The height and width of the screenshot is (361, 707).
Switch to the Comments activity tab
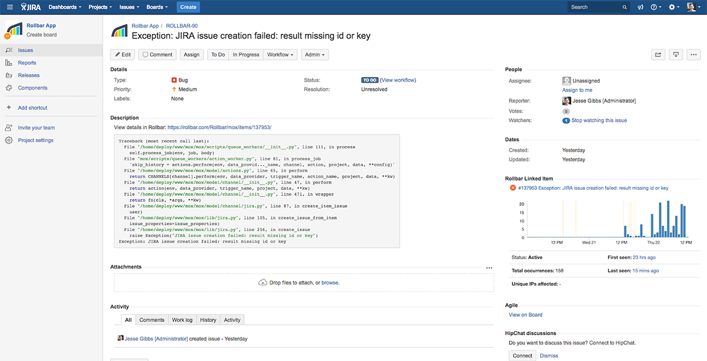click(x=152, y=320)
